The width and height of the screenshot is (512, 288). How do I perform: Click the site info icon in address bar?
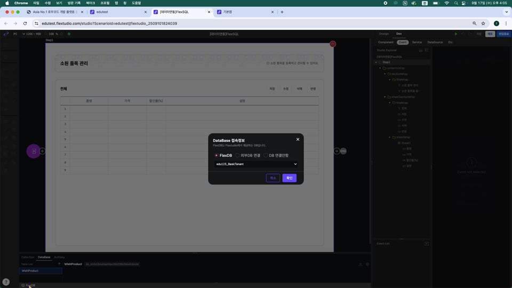tap(37, 23)
